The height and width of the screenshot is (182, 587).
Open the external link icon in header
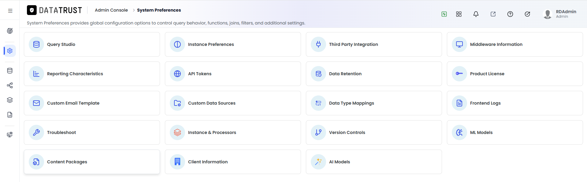point(493,14)
